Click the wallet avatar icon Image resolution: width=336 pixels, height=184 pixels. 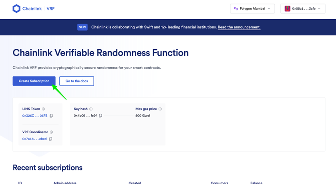point(288,8)
